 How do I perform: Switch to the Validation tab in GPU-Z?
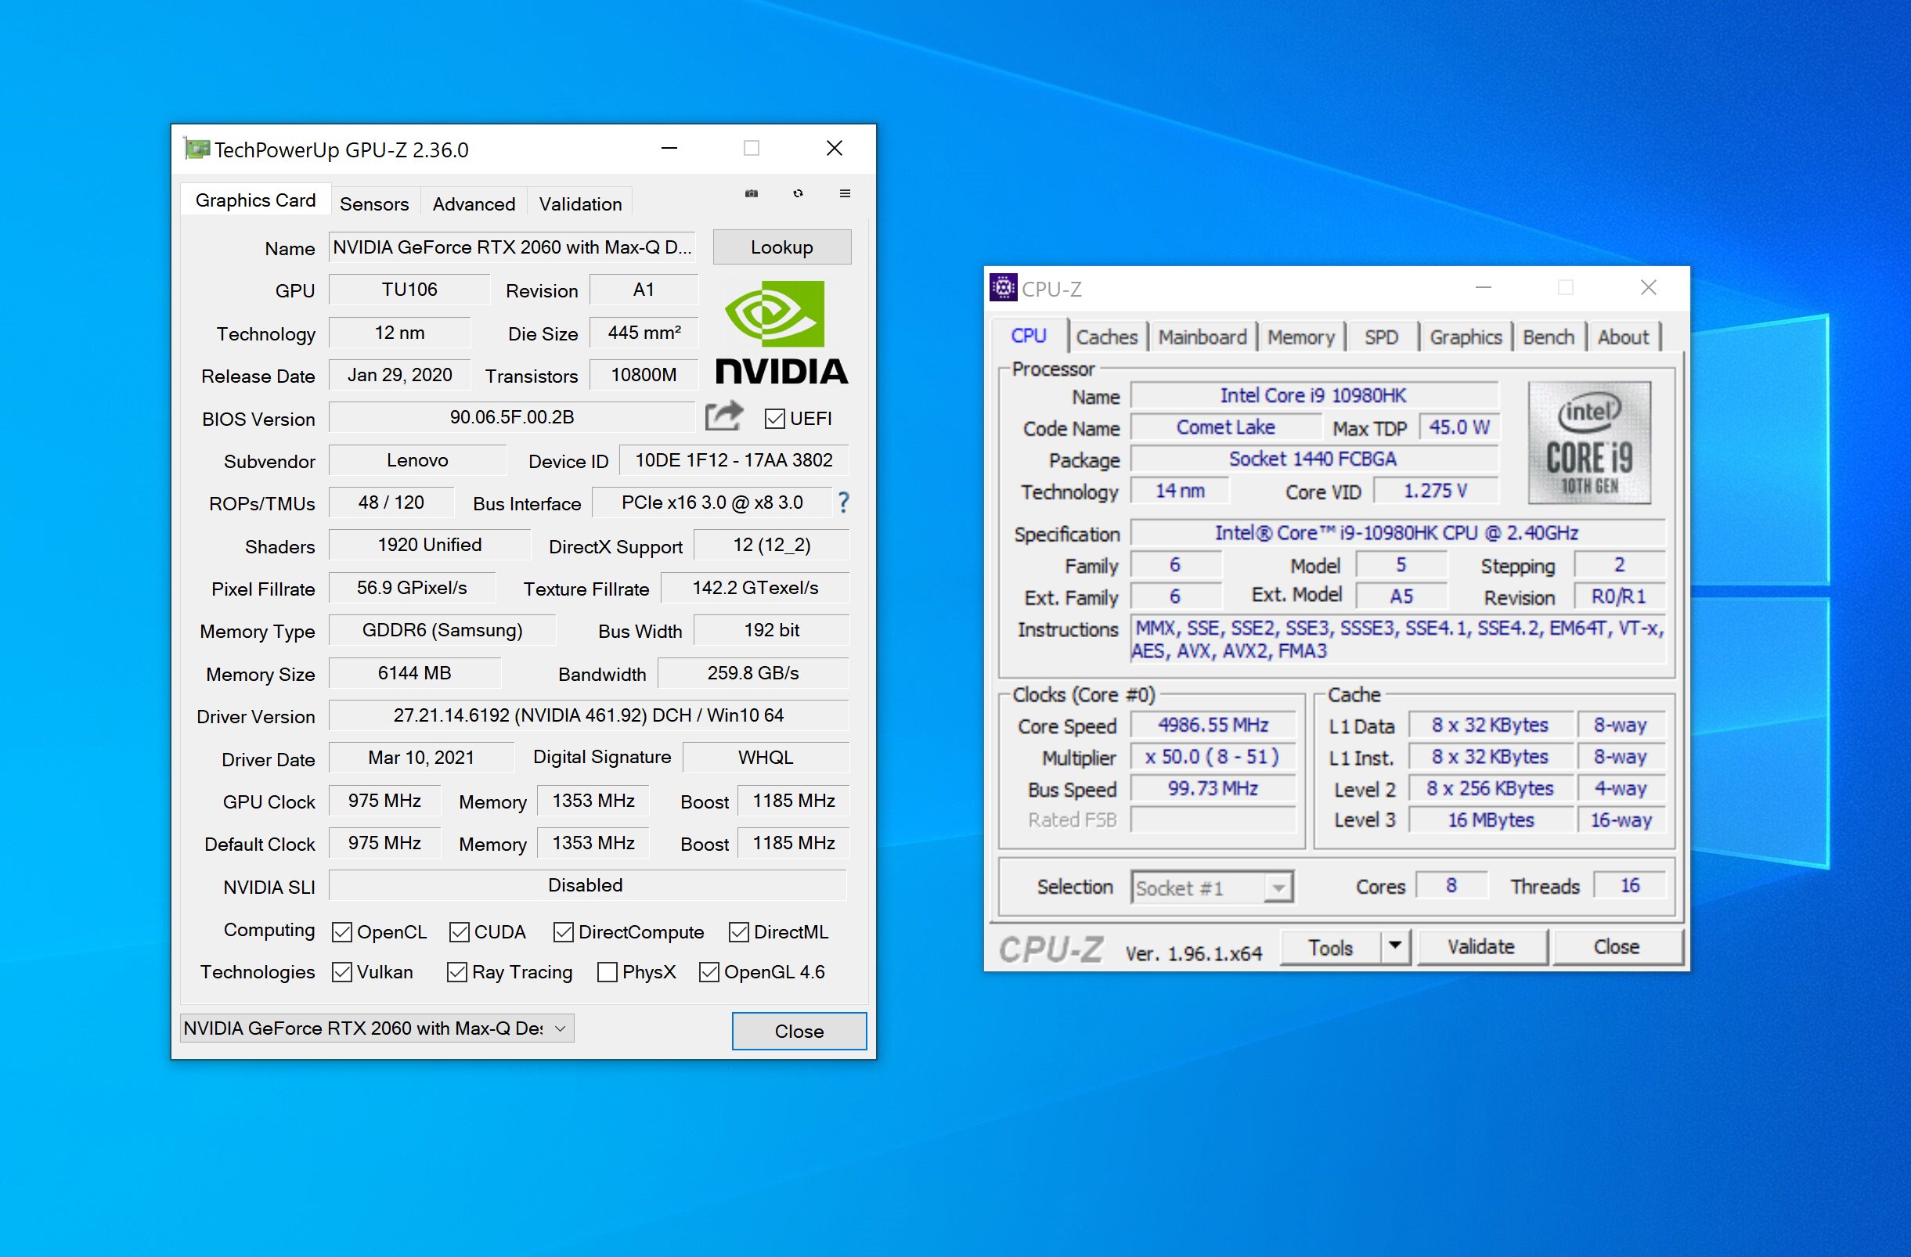coord(581,203)
